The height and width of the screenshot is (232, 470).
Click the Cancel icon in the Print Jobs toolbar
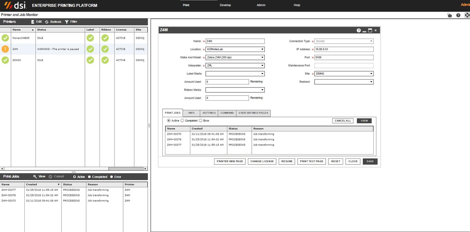[51, 177]
